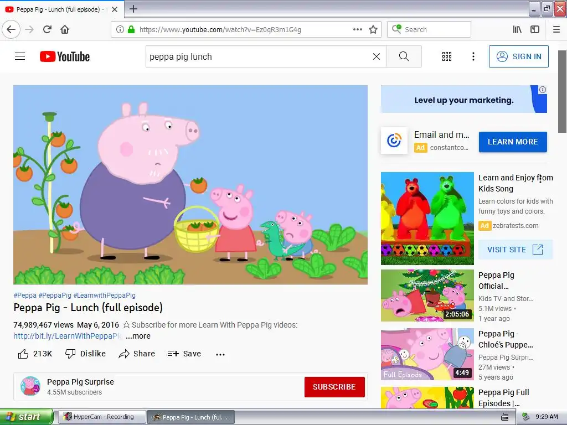The width and height of the screenshot is (567, 425).
Task: Switch to HyperCam - Recording taskbar item
Action: point(102,417)
